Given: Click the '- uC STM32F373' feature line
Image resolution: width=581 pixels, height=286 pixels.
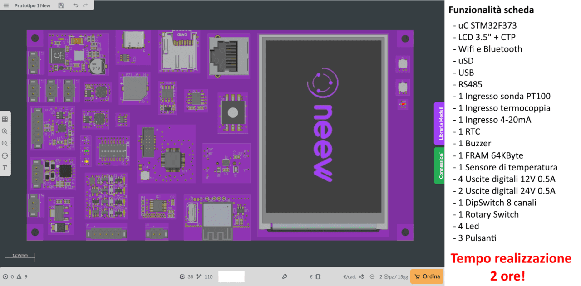Looking at the screenshot, I should tap(485, 25).
